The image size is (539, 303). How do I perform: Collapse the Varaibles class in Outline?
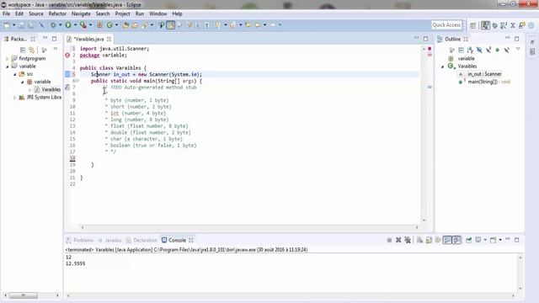pos(443,66)
